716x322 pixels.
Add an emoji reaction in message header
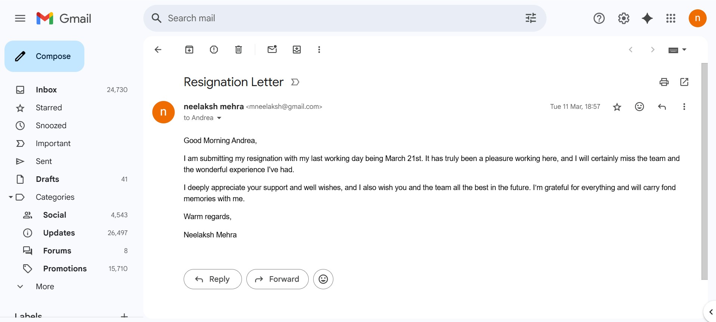[x=639, y=107]
